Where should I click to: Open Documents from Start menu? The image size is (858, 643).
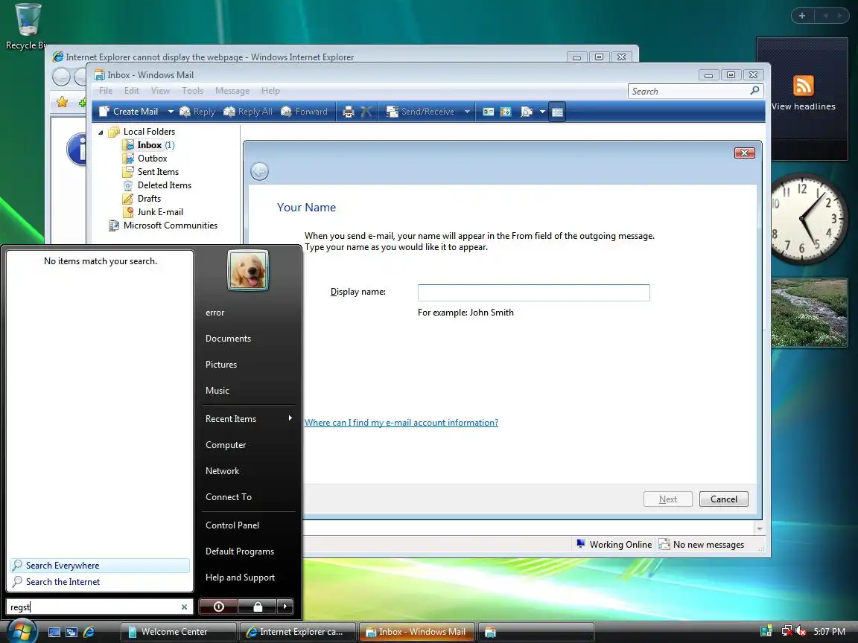tap(228, 339)
